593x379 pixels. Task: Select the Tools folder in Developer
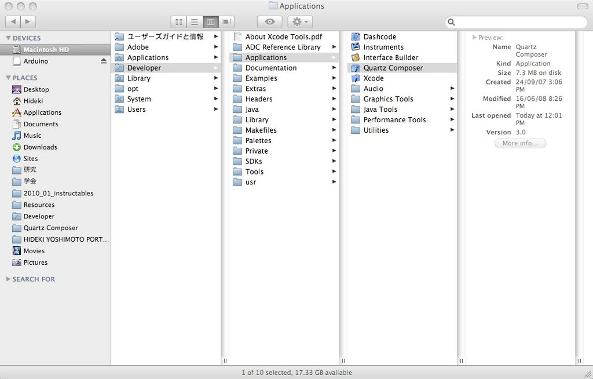(x=284, y=172)
